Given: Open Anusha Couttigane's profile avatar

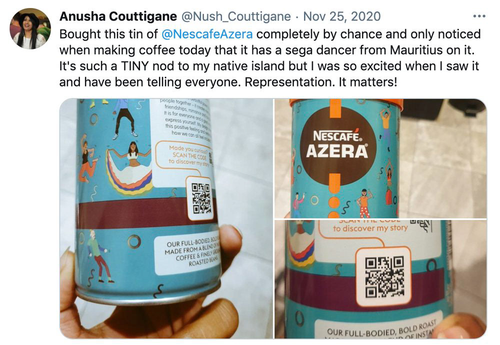Looking at the screenshot, I should pos(30,28).
